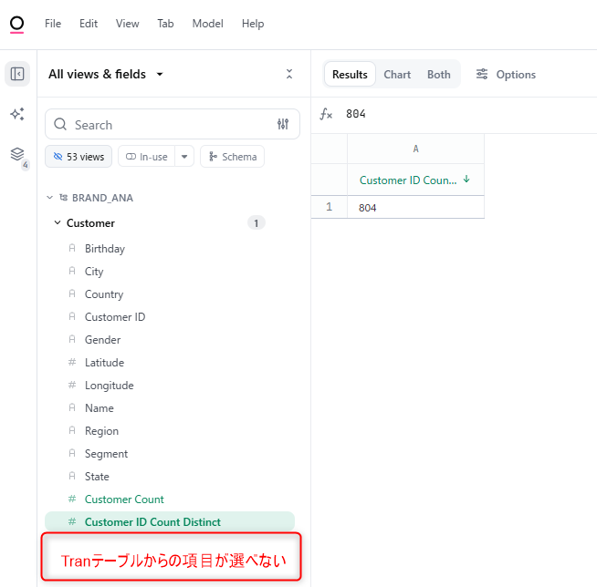This screenshot has width=597, height=587.
Task: Toggle the In-use fields filter
Action: (147, 157)
